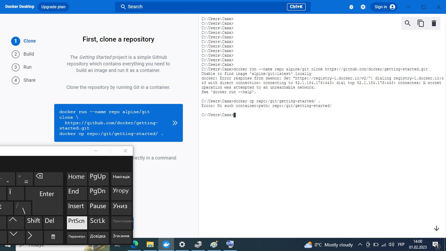Viewport: 446px width, 251px height.
Task: Open notification center icon
Action: point(436,245)
